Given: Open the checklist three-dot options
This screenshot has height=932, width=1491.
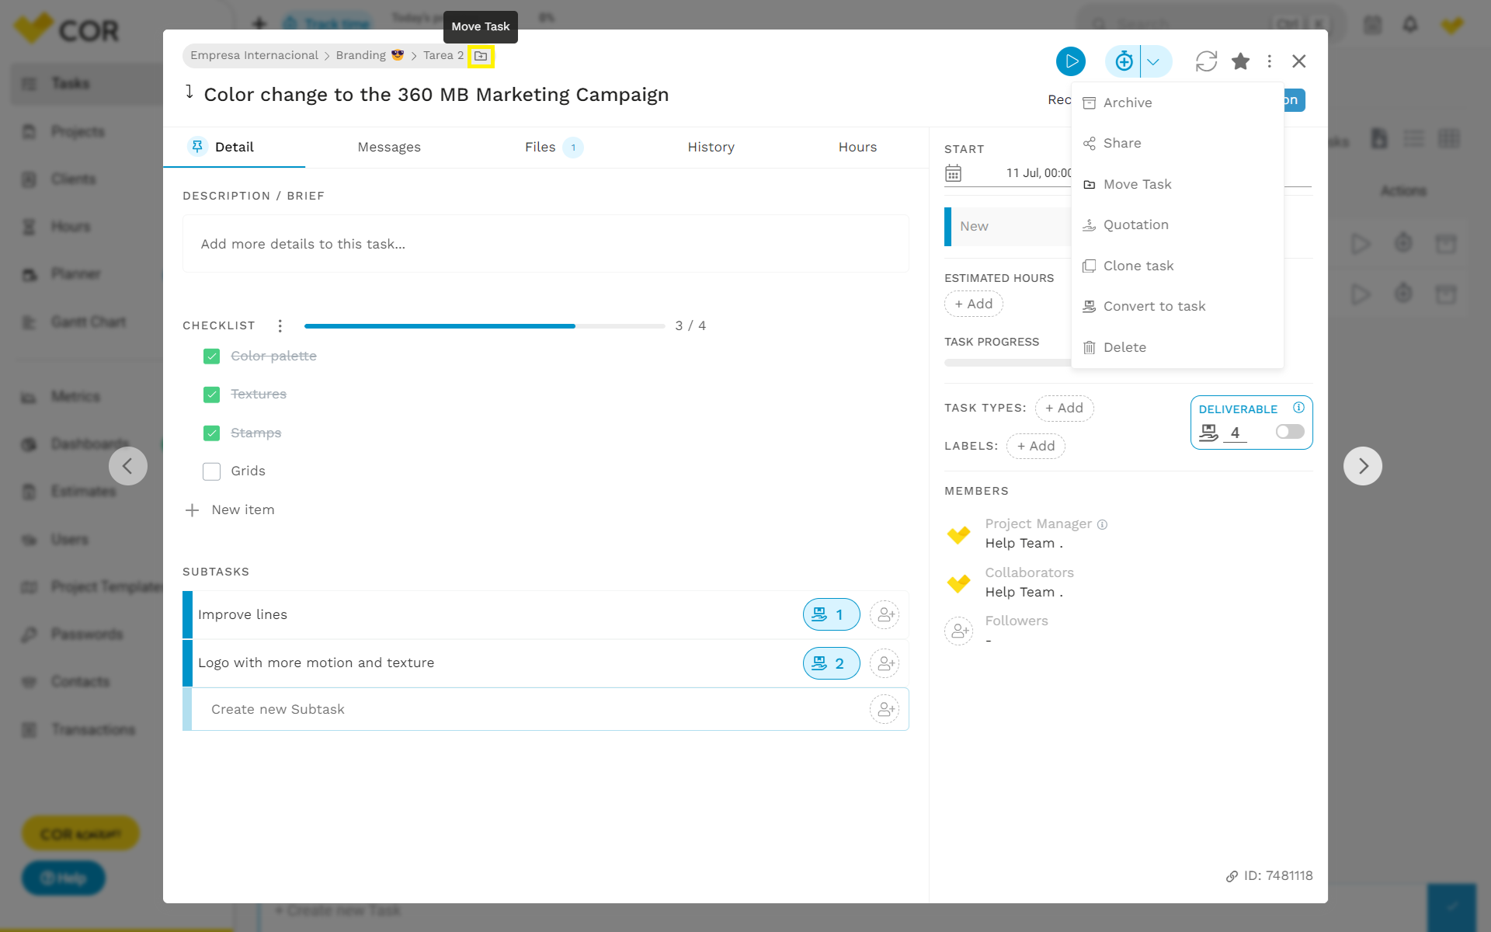Looking at the screenshot, I should pyautogui.click(x=280, y=325).
